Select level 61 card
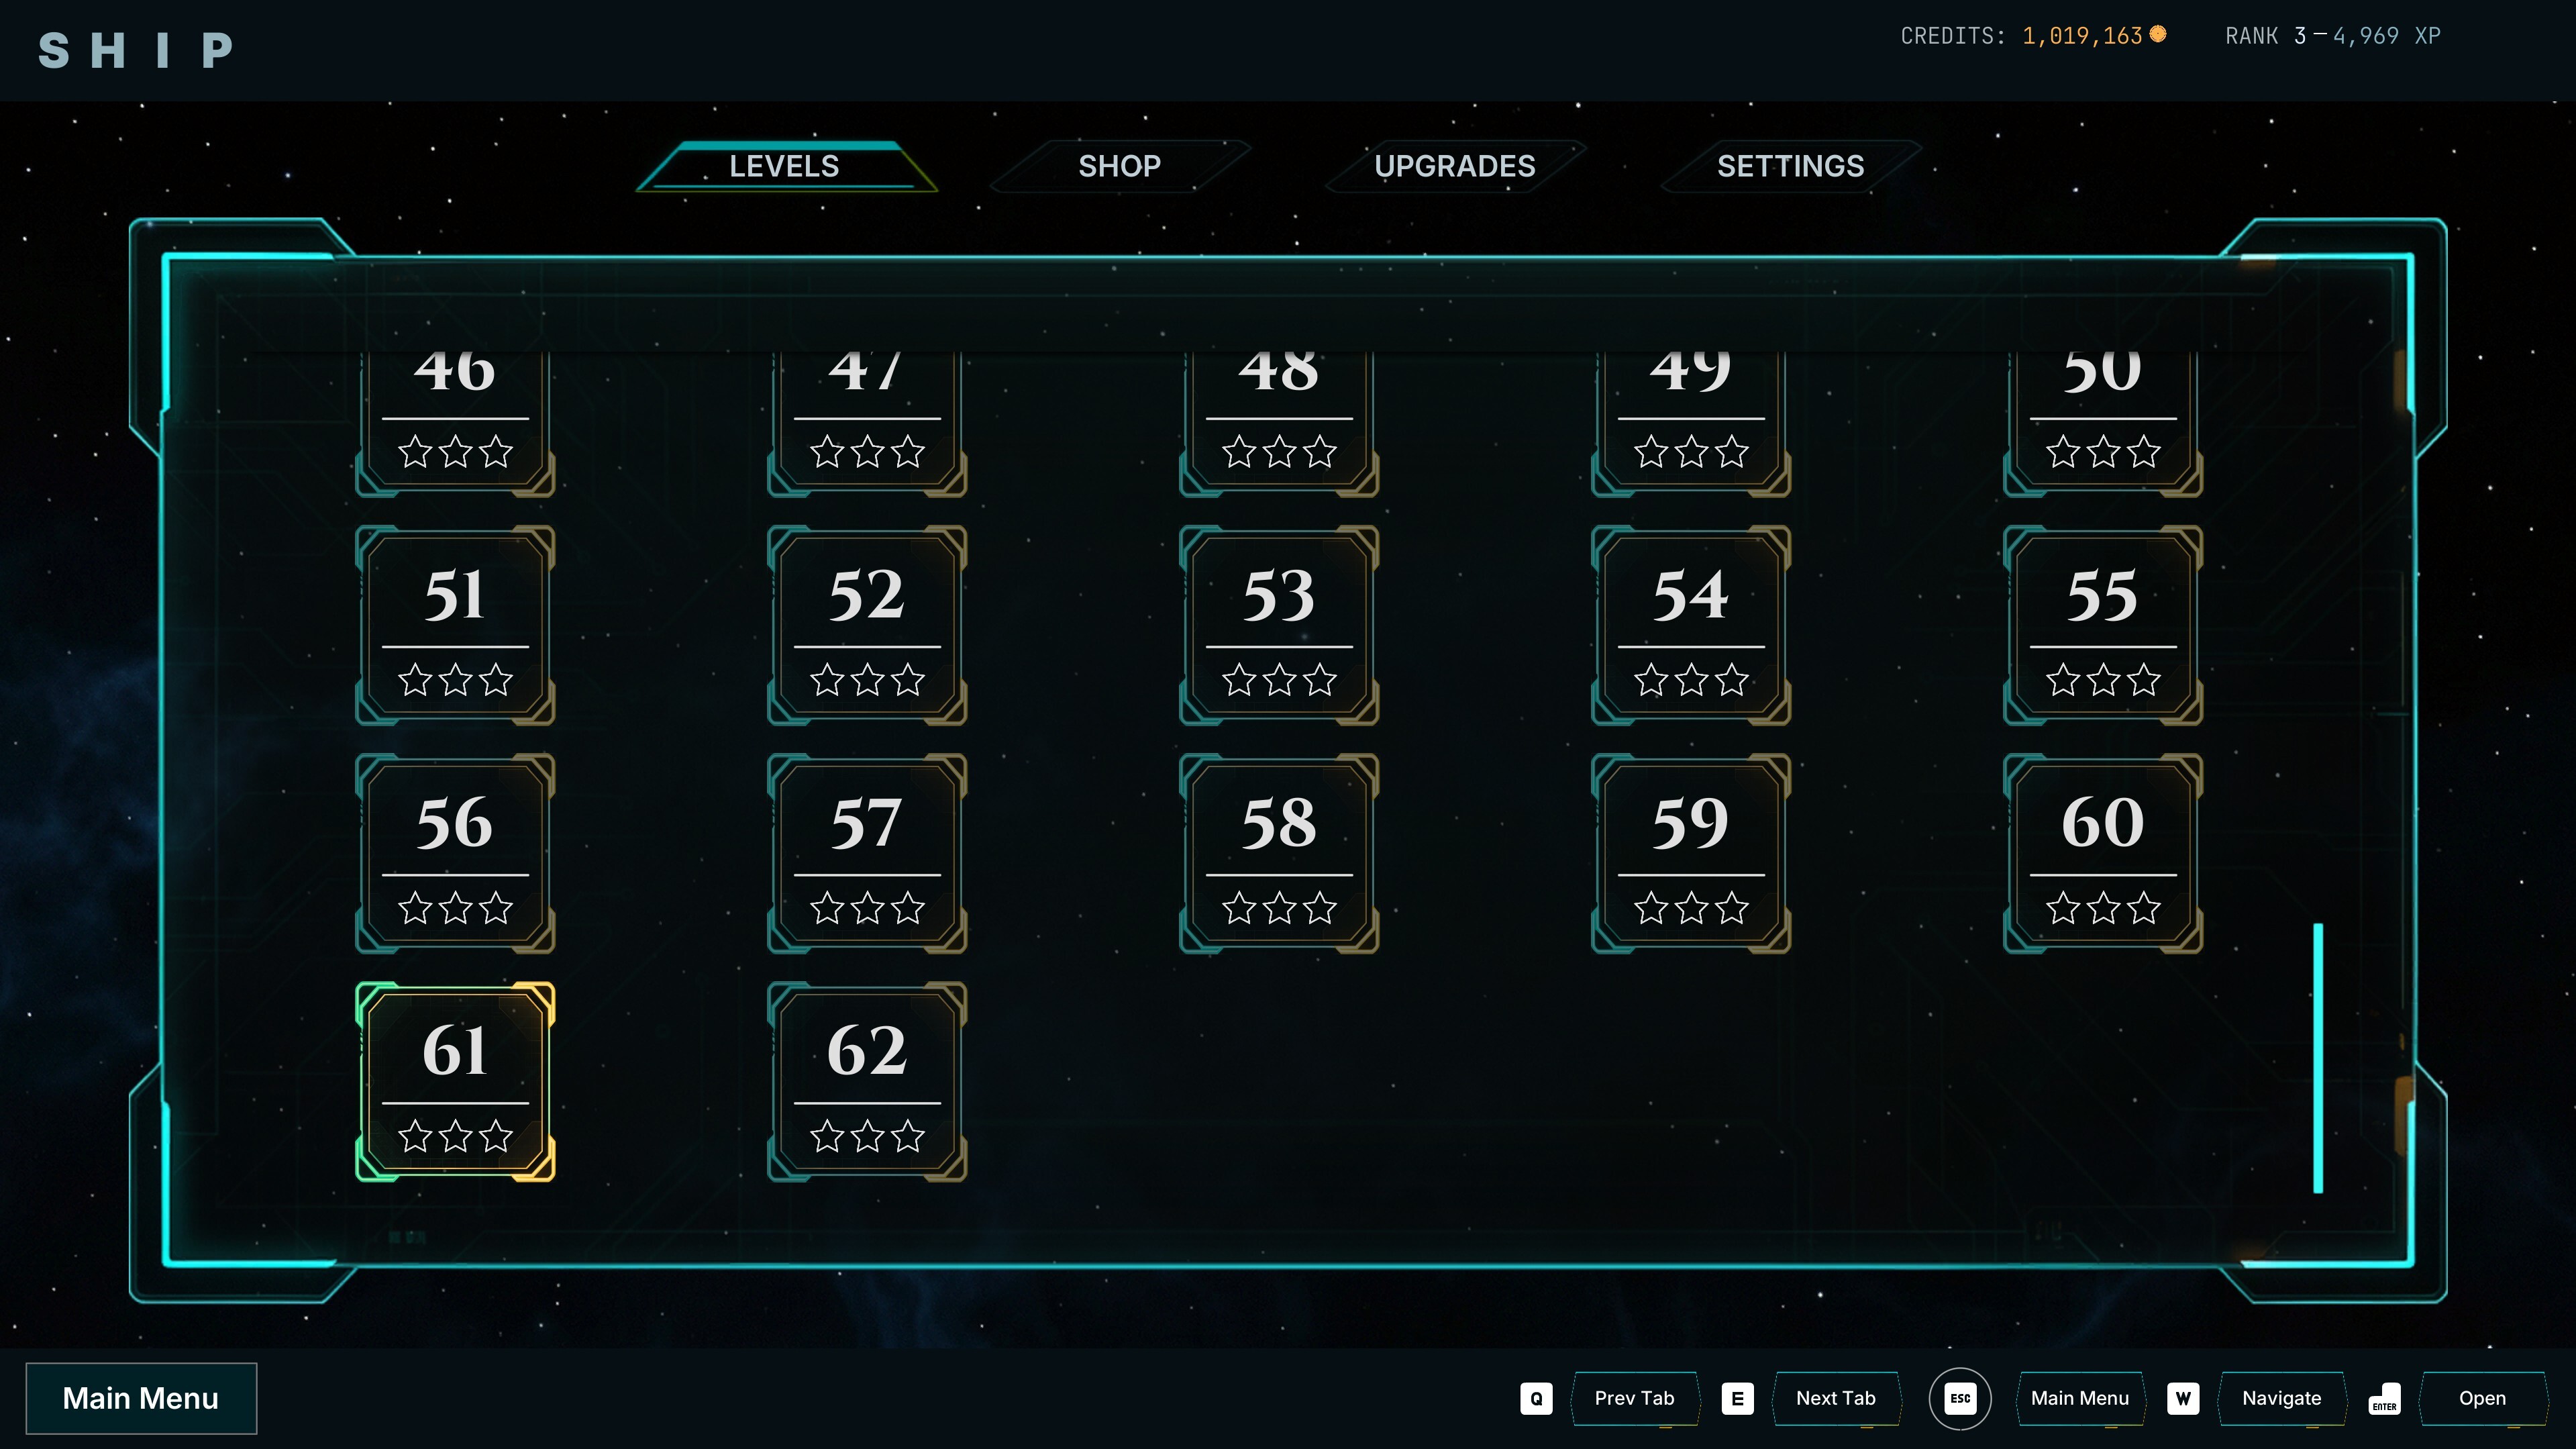The image size is (2576, 1449). (x=455, y=1081)
